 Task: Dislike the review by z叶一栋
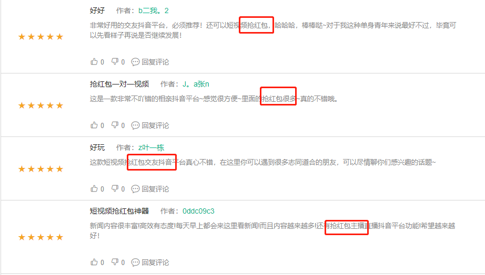[x=115, y=188]
